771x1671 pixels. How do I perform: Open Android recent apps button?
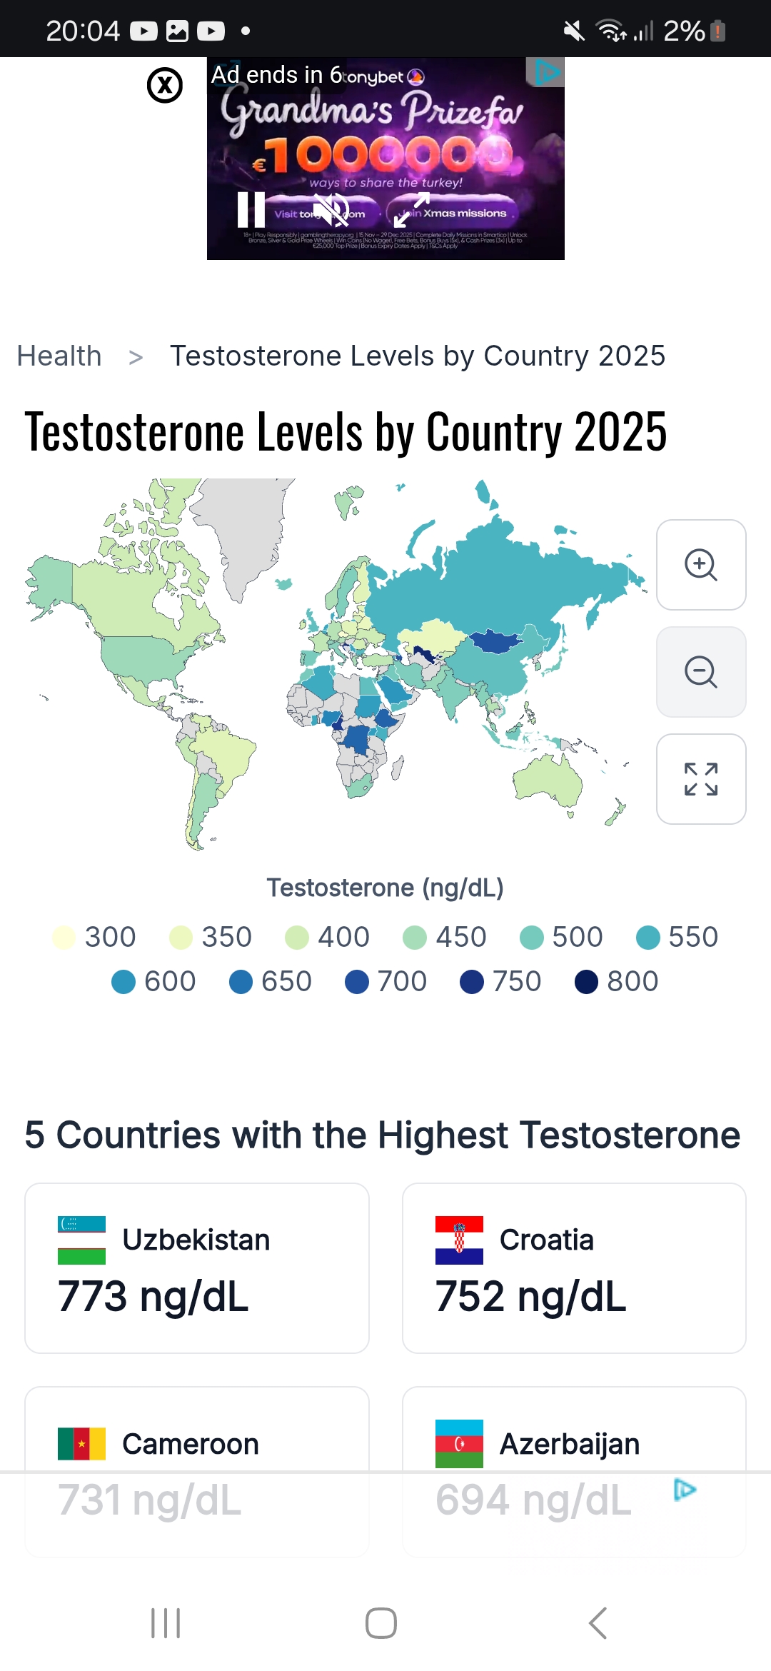[x=166, y=1623]
